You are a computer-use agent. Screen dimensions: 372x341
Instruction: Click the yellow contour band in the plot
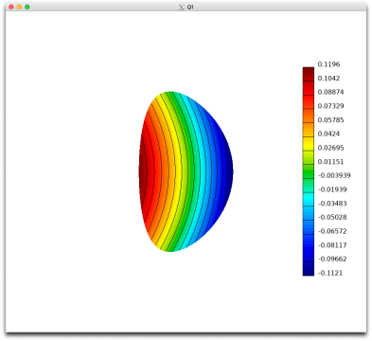178,170
